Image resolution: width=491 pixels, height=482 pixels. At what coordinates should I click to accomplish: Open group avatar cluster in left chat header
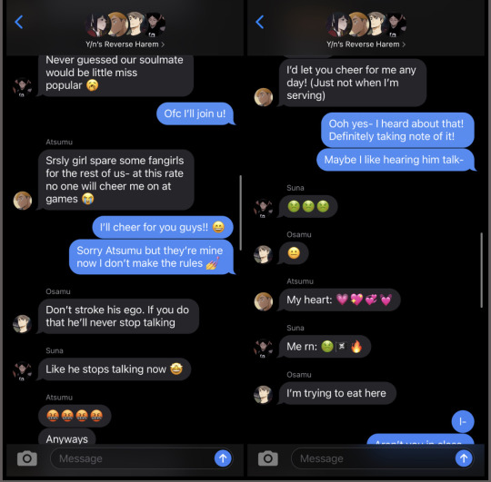(125, 25)
